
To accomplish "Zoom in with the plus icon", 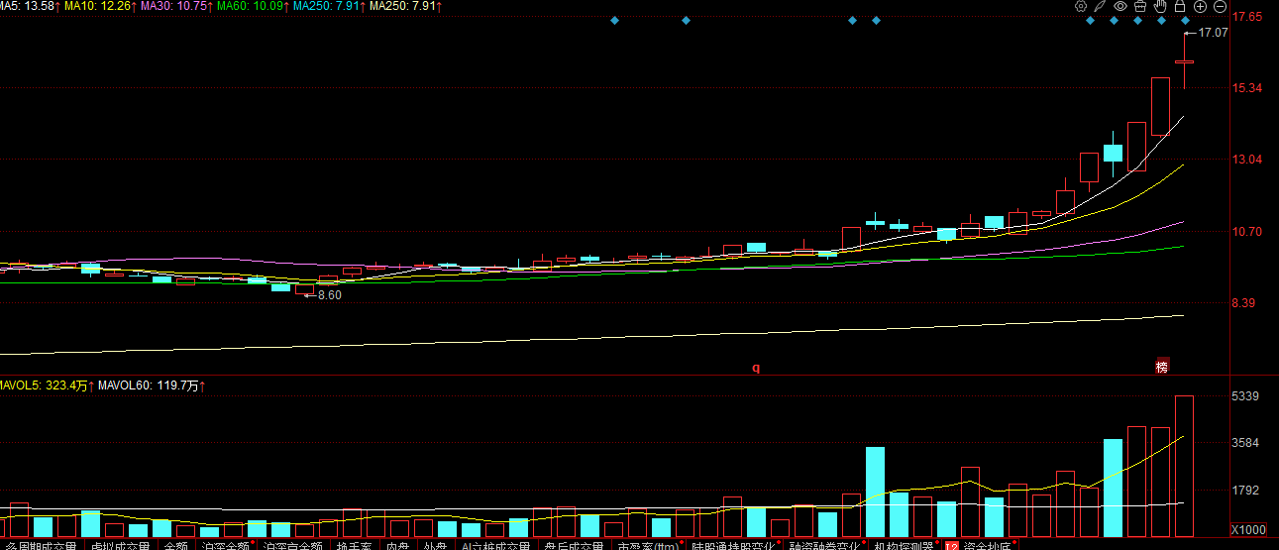I will 1200,6.
